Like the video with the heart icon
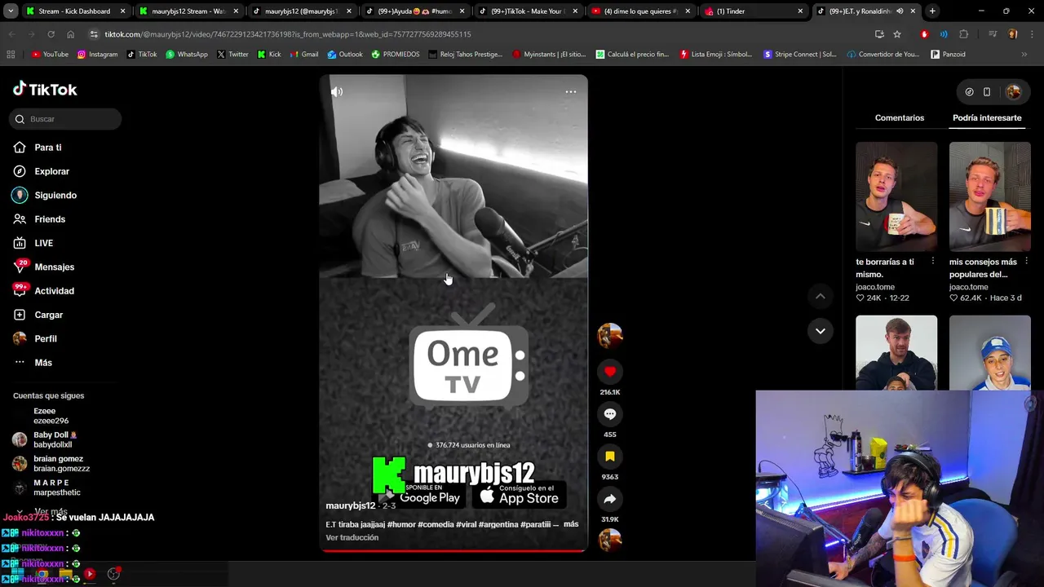The image size is (1044, 587). (x=609, y=372)
